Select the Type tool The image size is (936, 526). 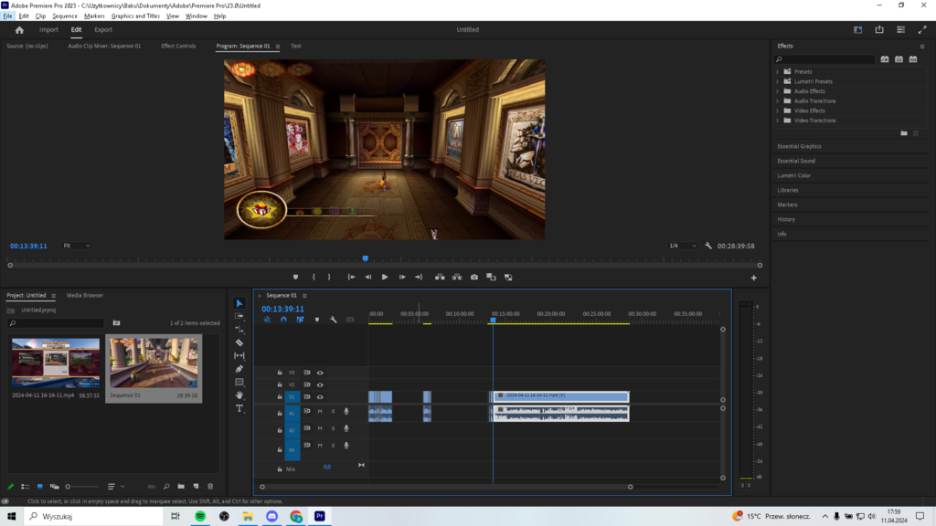pos(239,408)
